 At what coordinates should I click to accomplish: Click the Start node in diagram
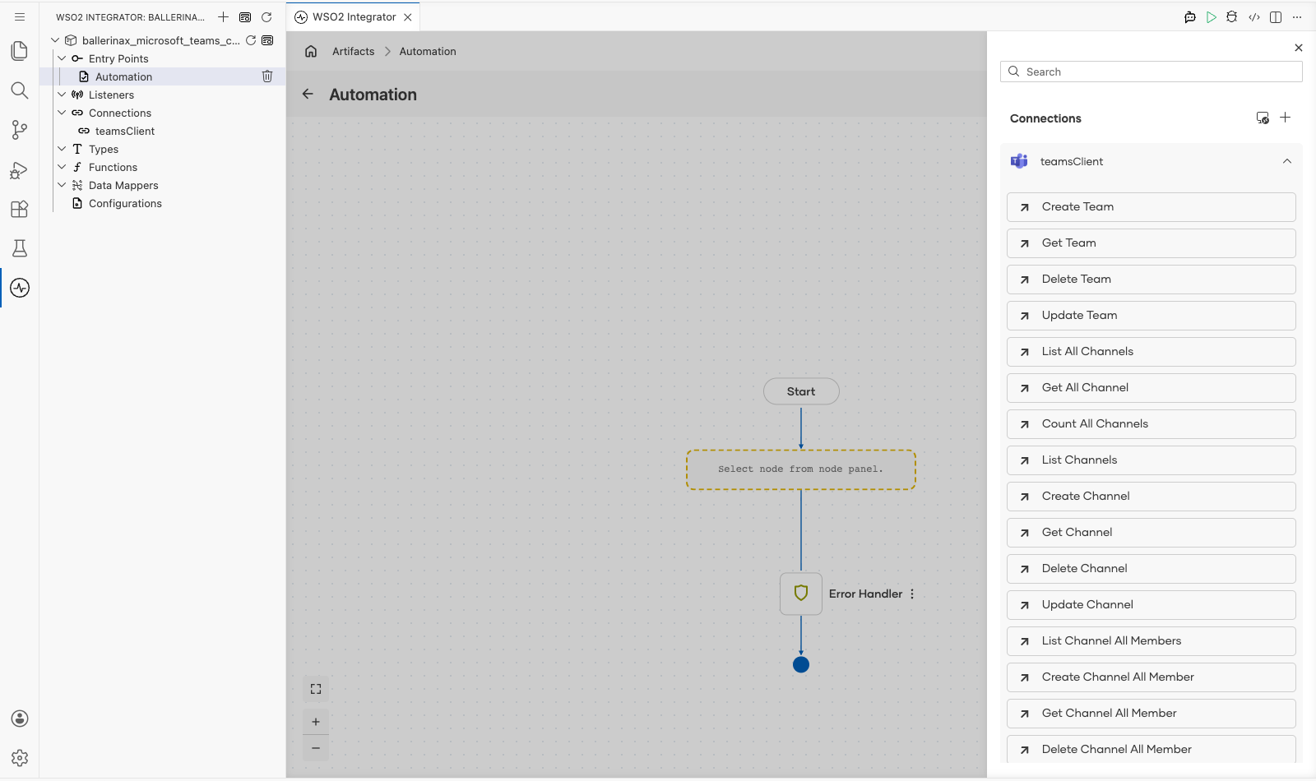pos(801,391)
